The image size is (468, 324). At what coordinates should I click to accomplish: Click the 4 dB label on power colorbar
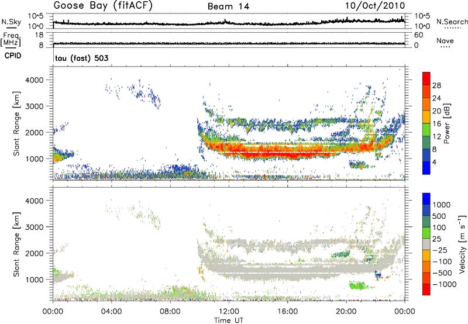point(434,162)
